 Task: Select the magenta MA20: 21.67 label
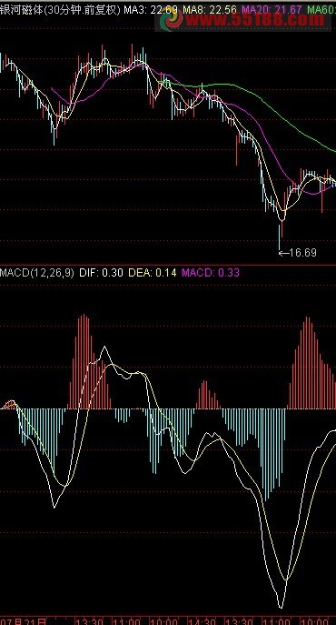(x=272, y=10)
